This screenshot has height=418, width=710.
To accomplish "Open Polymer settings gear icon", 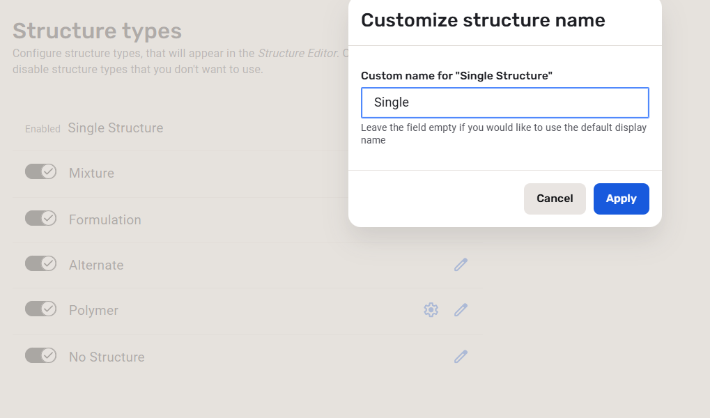I will point(431,310).
